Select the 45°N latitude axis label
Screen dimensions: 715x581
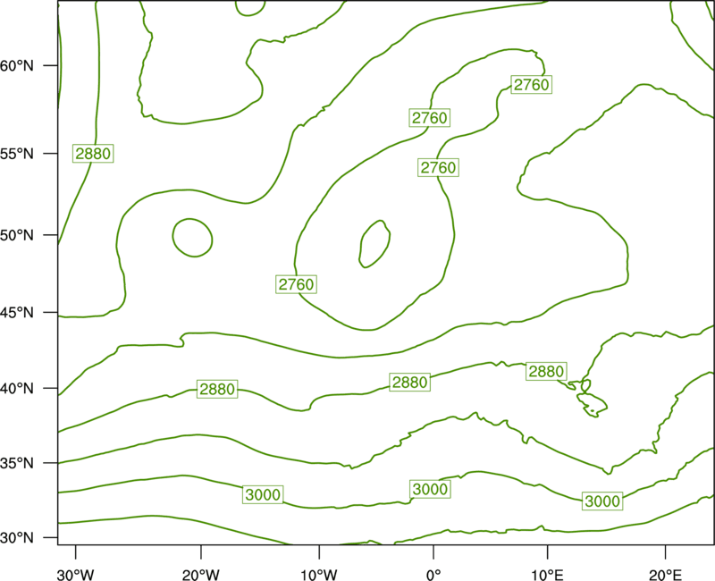pyautogui.click(x=17, y=312)
